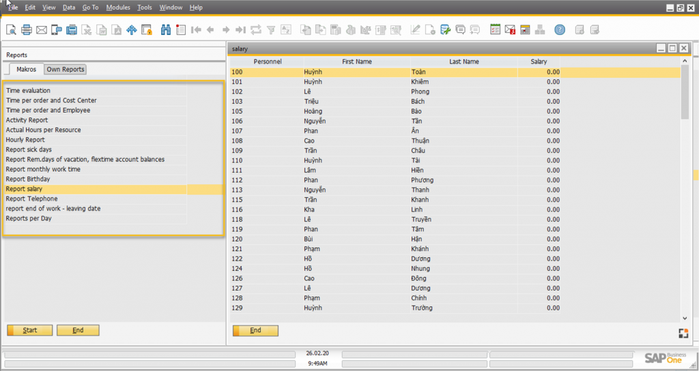Open Help via the blue question mark icon
The image size is (699, 371).
[560, 30]
